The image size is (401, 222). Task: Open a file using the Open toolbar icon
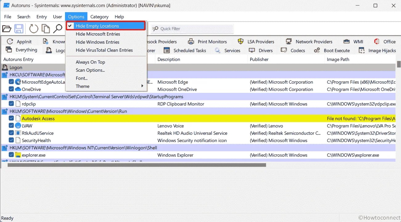pos(6,28)
